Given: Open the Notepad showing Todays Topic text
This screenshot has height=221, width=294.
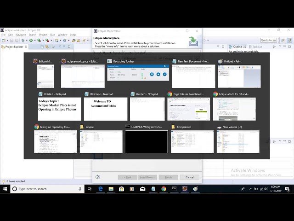Looking at the screenshot, I should pos(59,109).
